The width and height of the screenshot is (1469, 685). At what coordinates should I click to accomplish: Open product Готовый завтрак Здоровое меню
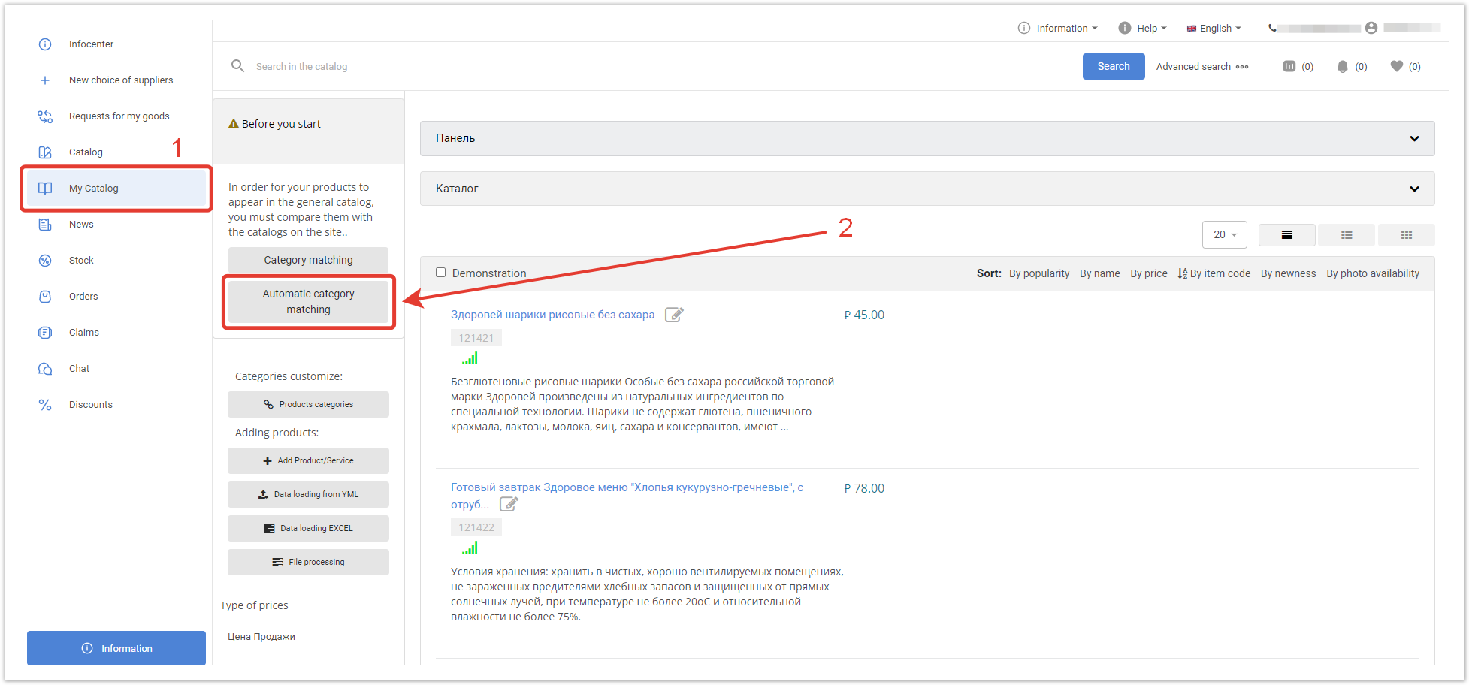pos(627,496)
